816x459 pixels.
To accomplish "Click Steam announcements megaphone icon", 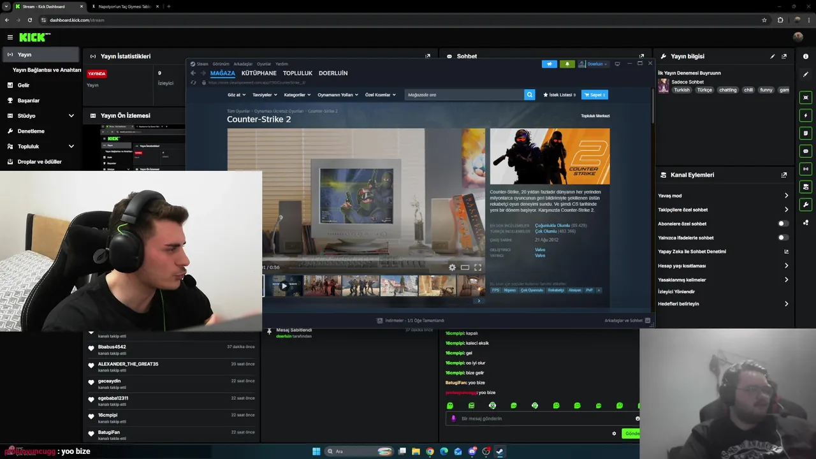I will tap(549, 64).
